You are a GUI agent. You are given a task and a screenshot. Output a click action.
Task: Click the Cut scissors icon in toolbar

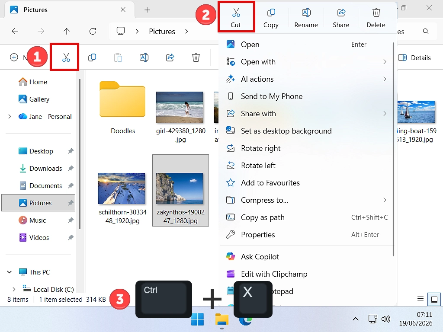[x=66, y=57]
